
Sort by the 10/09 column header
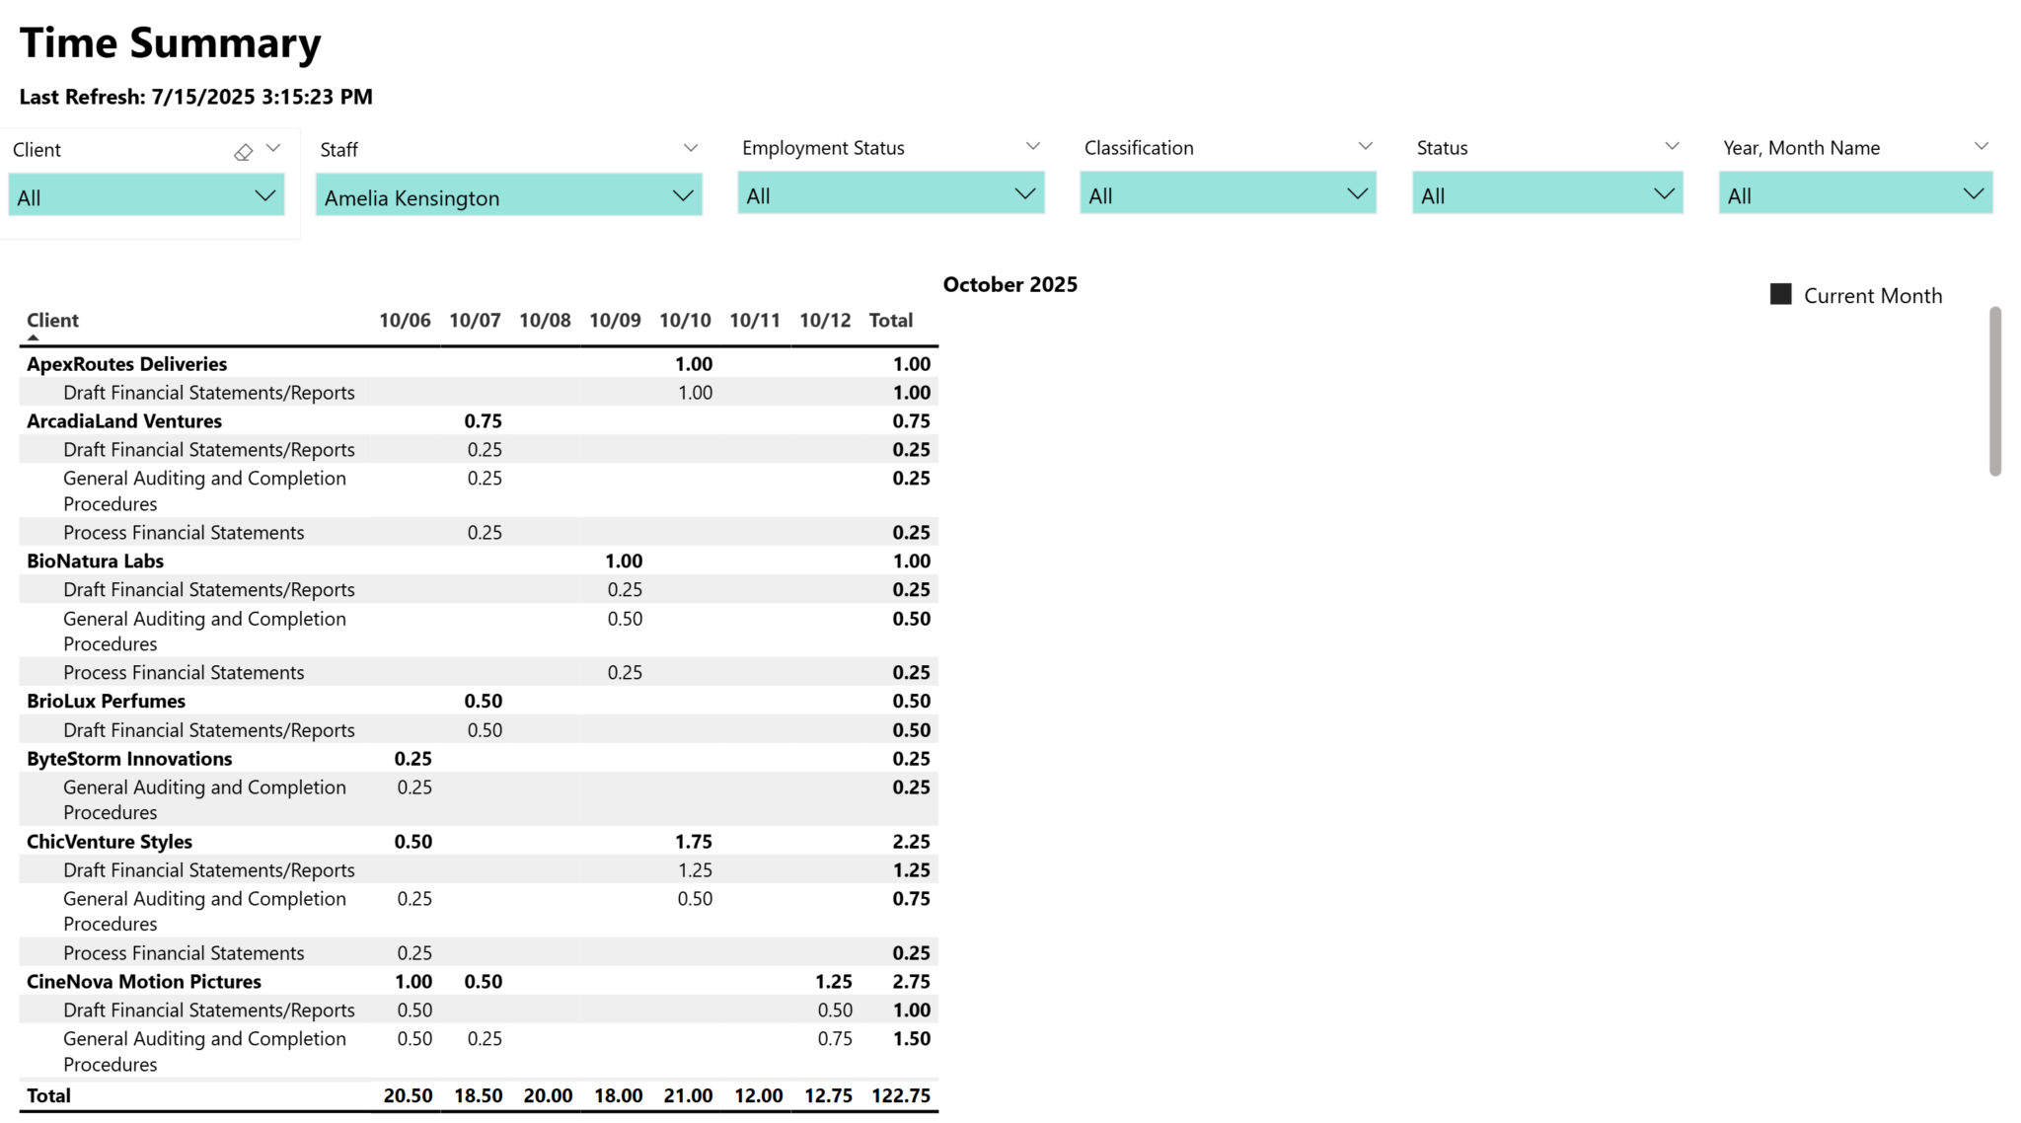pos(615,321)
